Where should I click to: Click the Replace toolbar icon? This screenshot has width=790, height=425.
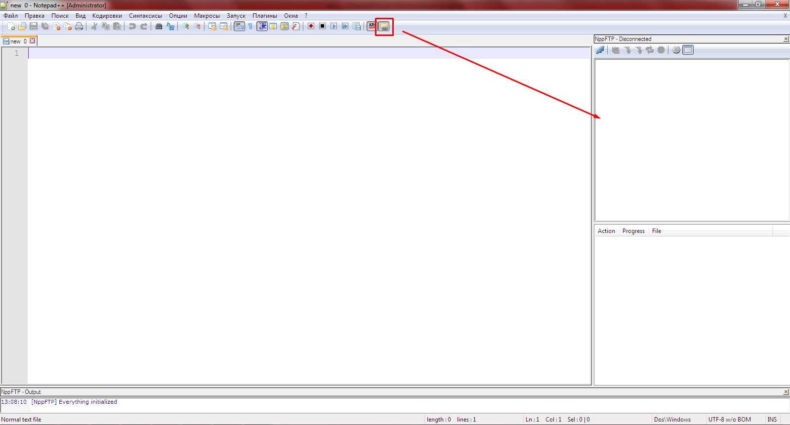pos(170,26)
